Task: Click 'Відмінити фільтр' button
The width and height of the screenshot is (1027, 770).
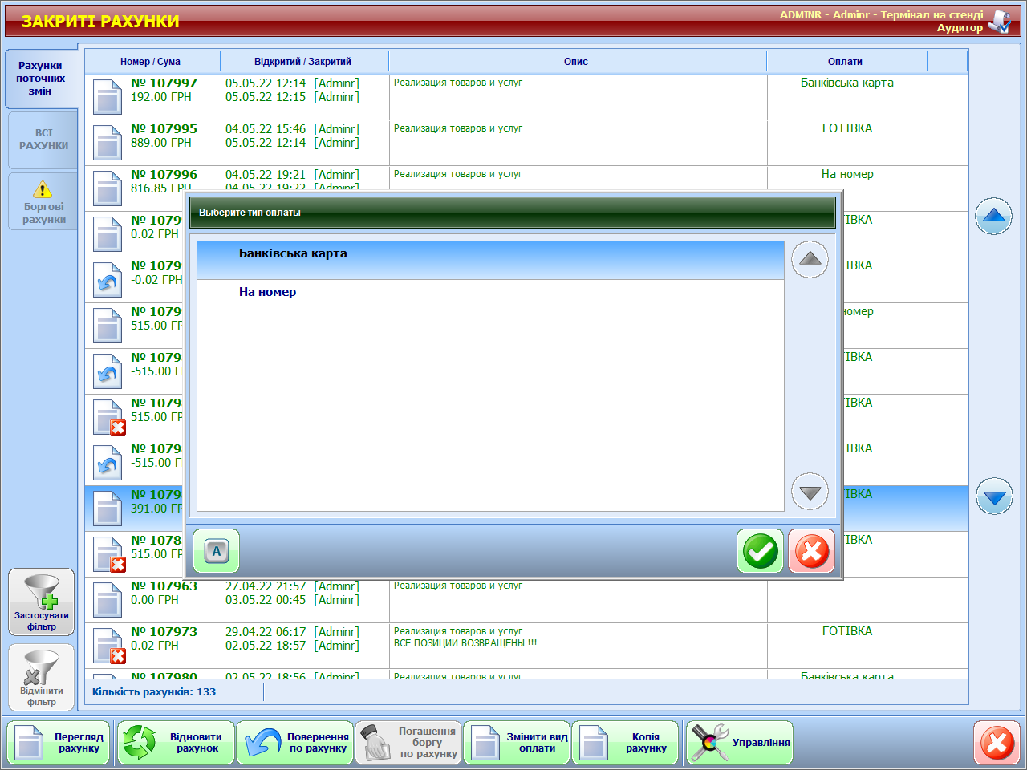Action: coord(42,678)
